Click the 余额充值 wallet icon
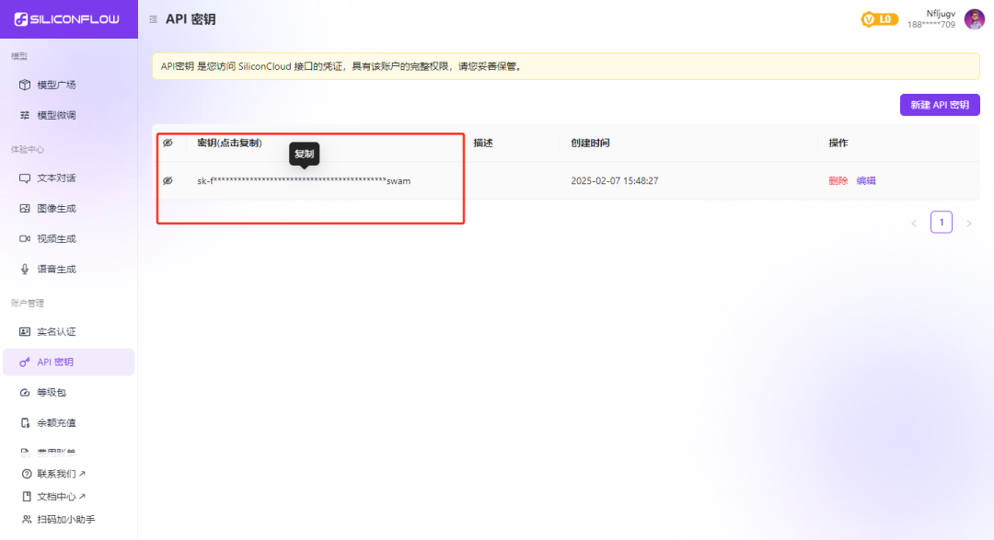Image resolution: width=994 pixels, height=540 pixels. tap(25, 423)
